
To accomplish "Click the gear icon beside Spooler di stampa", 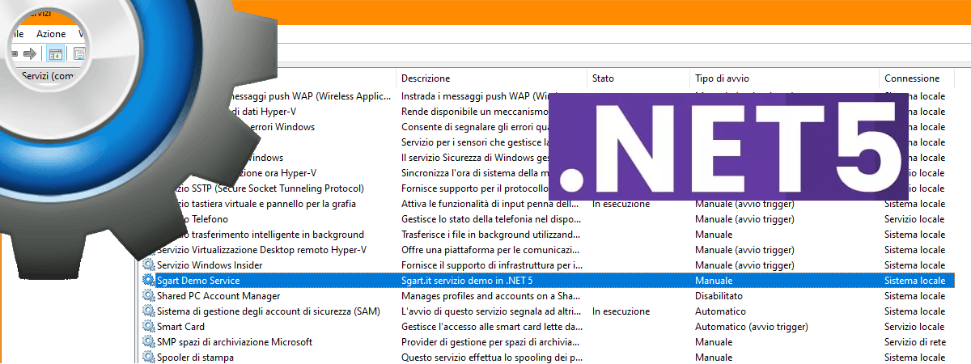I will coord(149,357).
